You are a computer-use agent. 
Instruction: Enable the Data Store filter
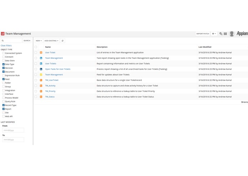point(4,61)
